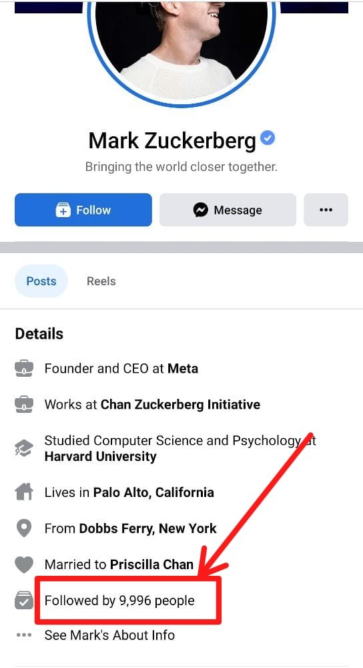Tap the graduation cap education icon
The image size is (363, 668).
[24, 449]
